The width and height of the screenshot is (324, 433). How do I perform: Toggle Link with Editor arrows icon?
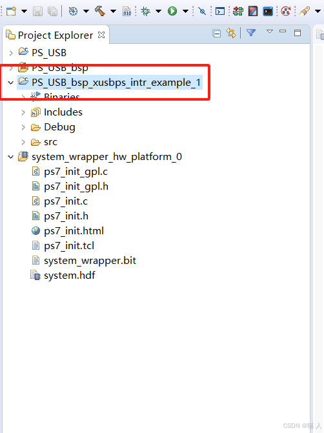231,33
